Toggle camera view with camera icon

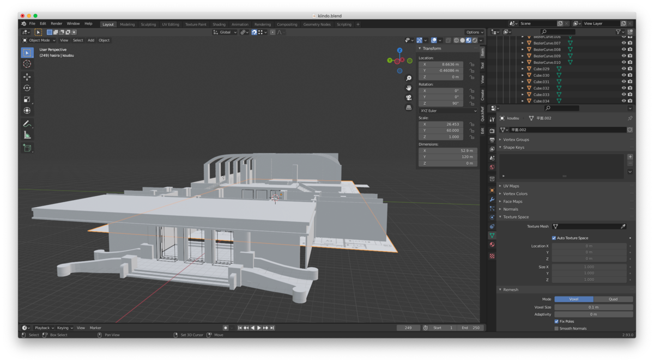coord(409,98)
